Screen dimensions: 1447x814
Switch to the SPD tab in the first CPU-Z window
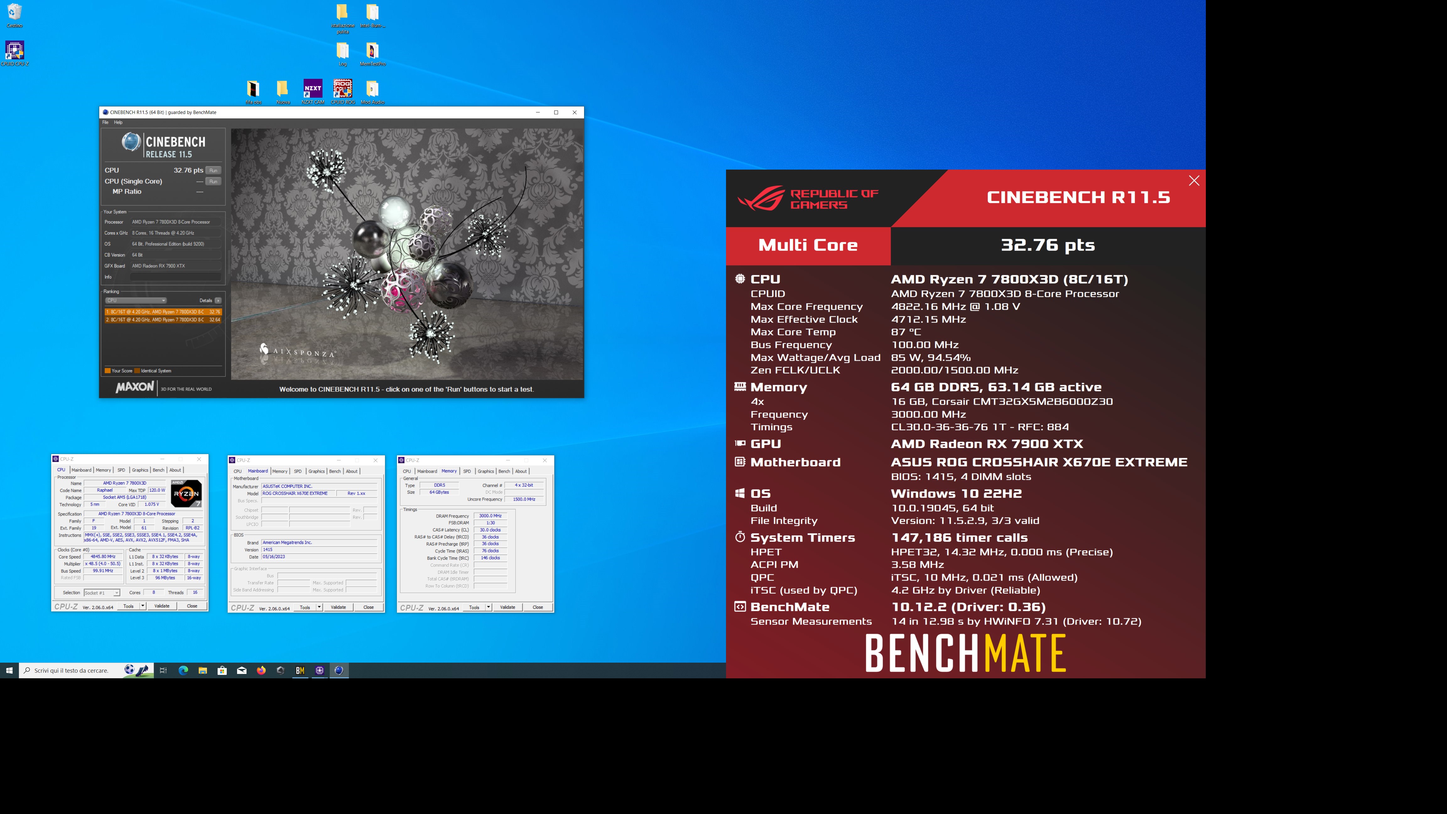pyautogui.click(x=121, y=470)
